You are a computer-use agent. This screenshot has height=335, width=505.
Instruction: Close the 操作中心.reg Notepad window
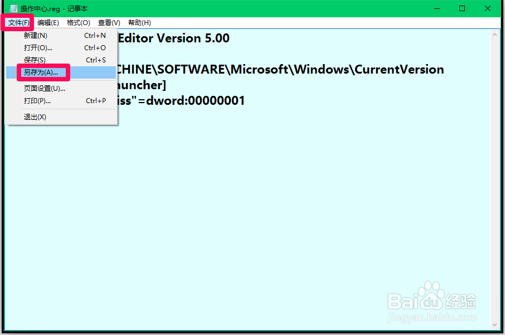coord(488,8)
